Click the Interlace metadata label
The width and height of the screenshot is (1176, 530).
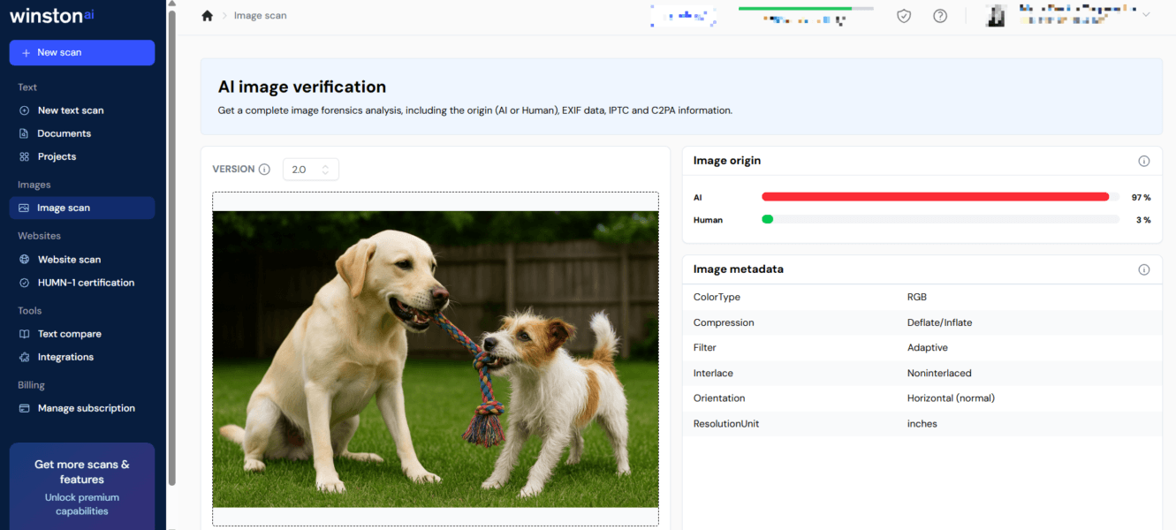[713, 373]
